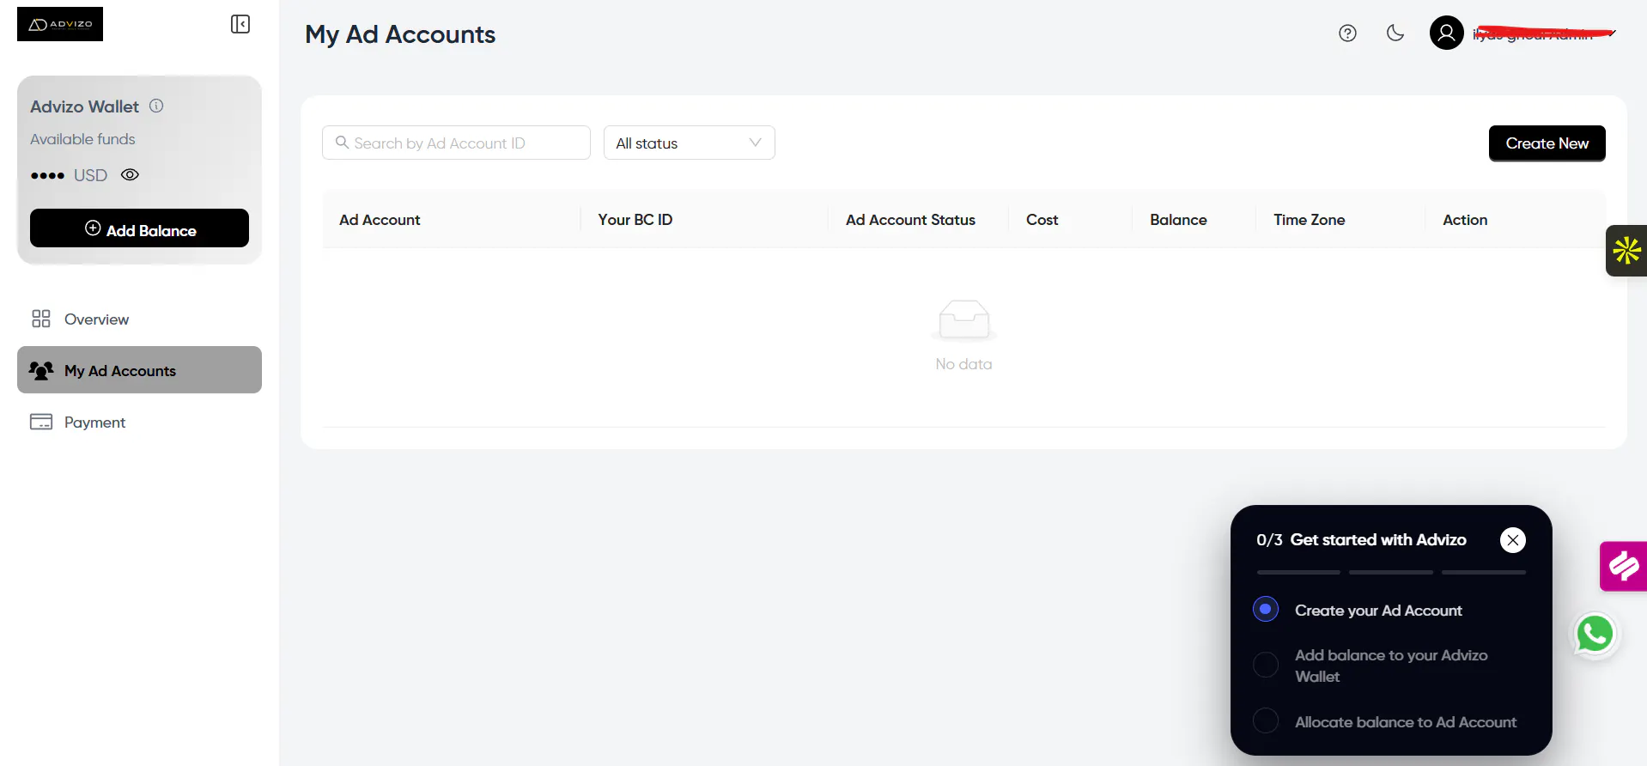This screenshot has width=1647, height=766.
Task: Open Overview in the sidebar
Action: [139, 319]
